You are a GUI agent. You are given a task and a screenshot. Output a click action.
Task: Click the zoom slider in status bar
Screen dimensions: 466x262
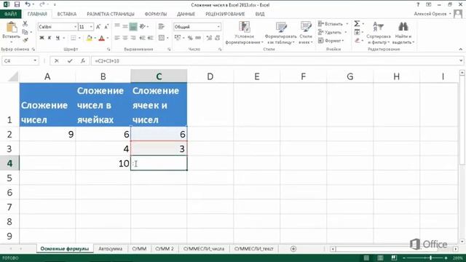(x=430, y=258)
